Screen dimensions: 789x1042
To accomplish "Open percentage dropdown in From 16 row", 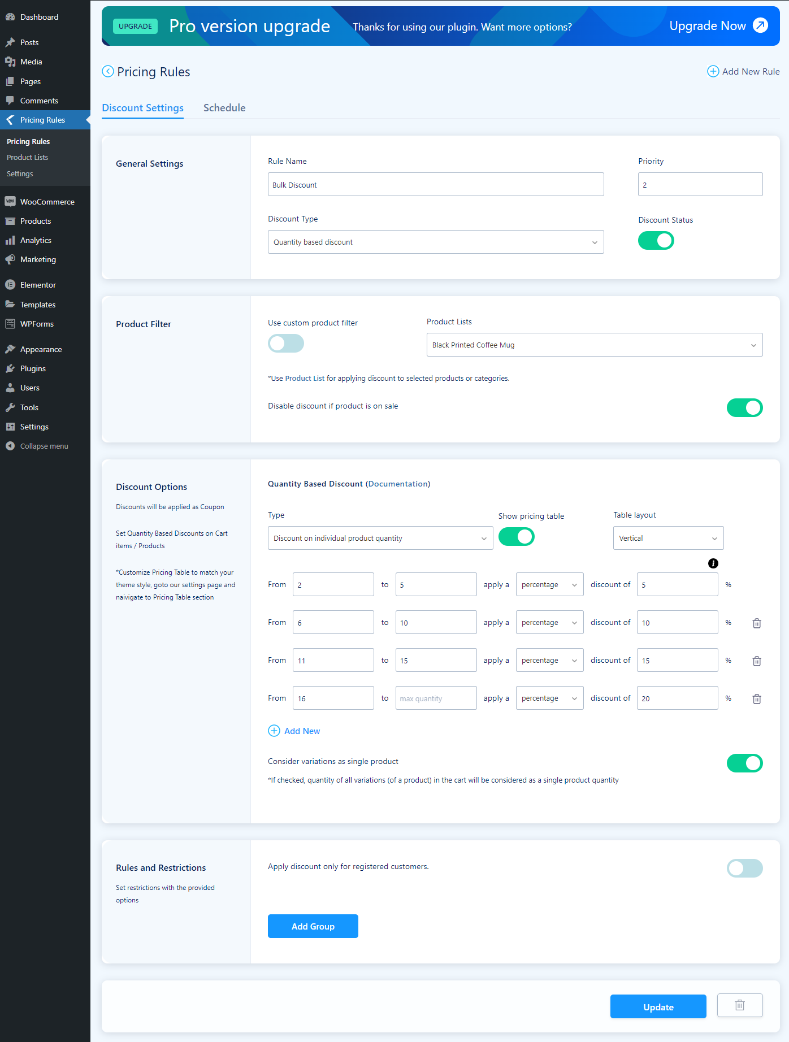I will 550,698.
